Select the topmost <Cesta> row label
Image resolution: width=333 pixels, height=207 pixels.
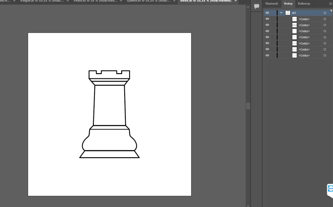point(304,19)
